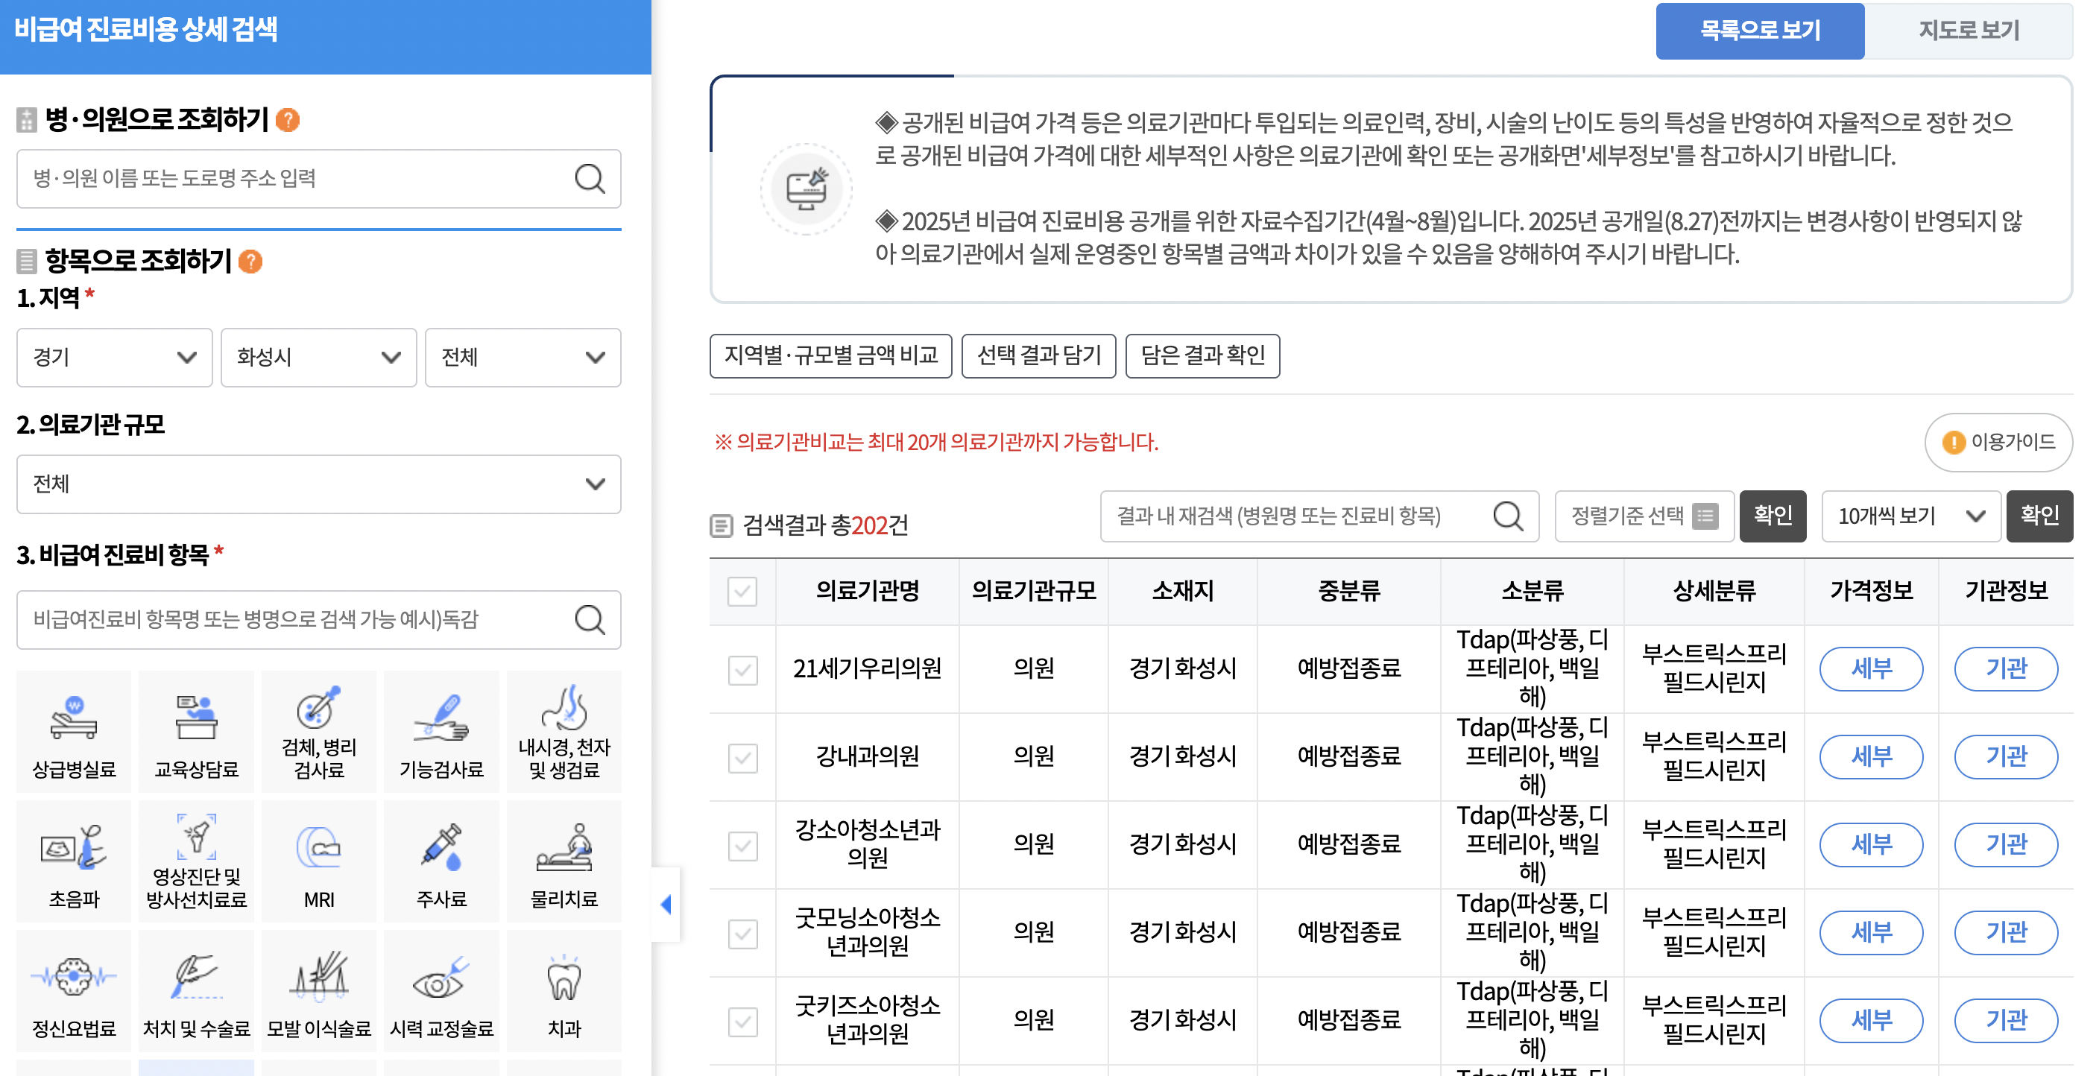Open the 경기 region dropdown

tap(114, 358)
